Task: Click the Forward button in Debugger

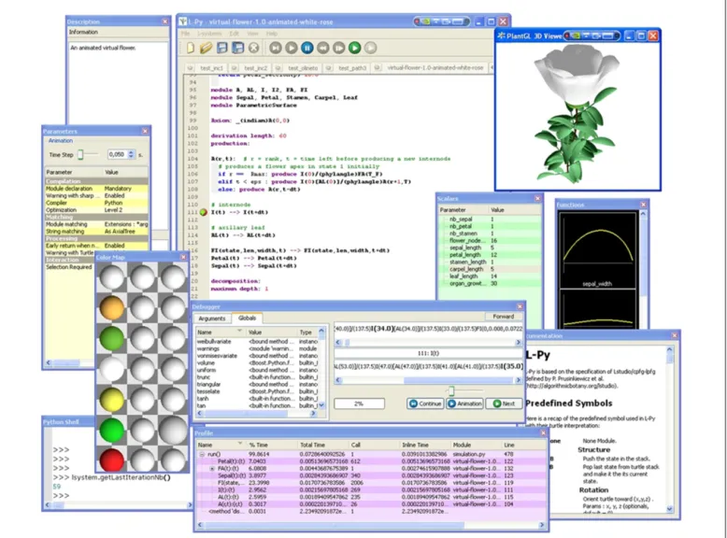Action: (x=504, y=317)
